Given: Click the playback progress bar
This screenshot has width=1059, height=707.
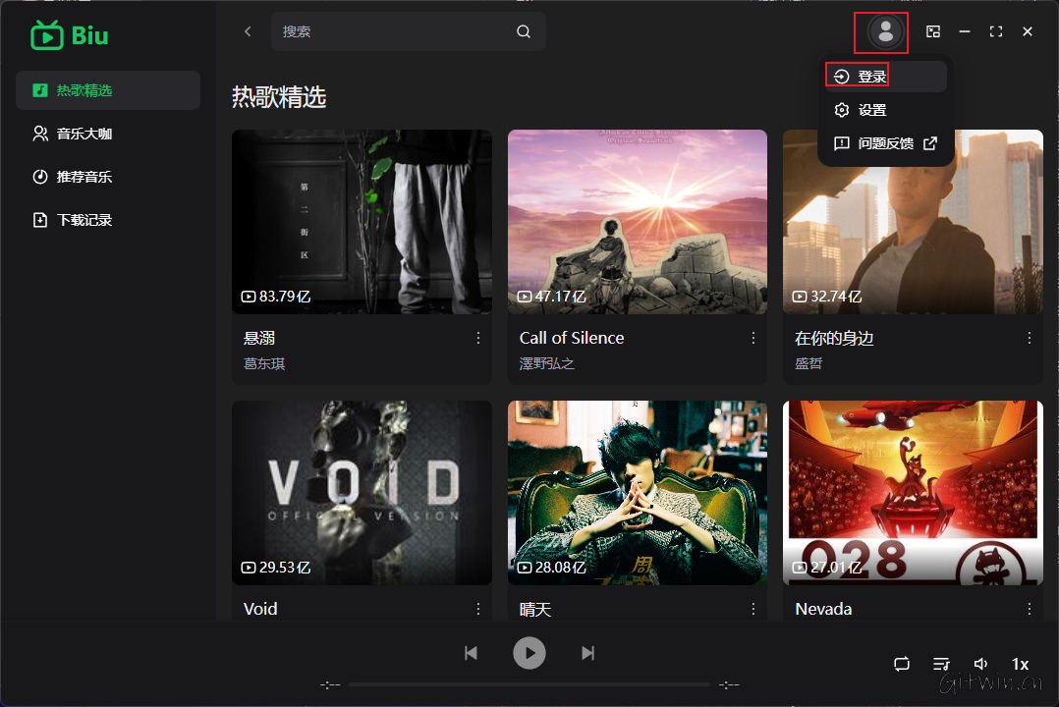Looking at the screenshot, I should [529, 684].
